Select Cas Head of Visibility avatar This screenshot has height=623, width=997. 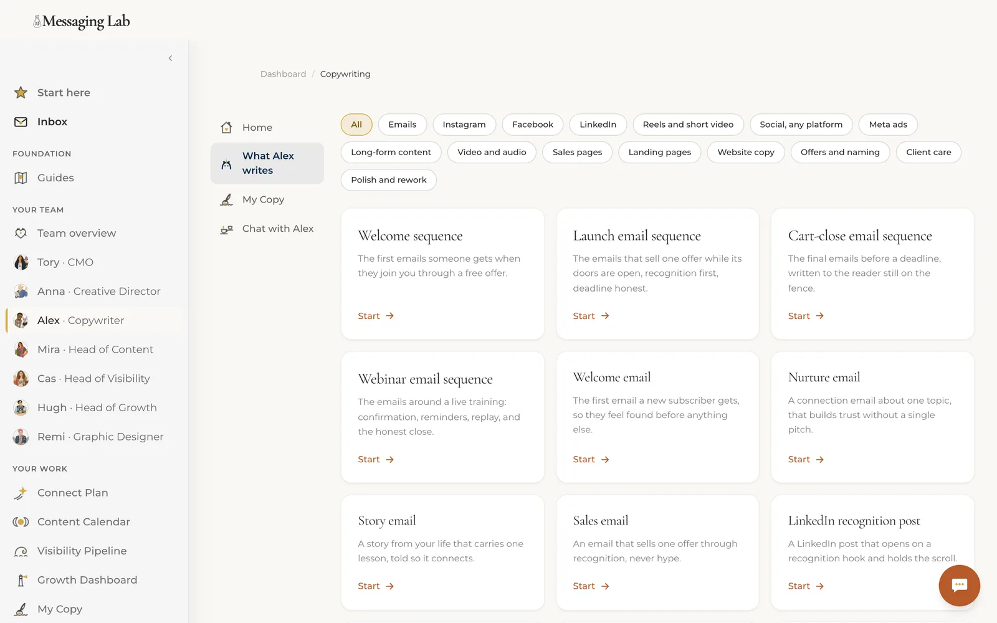(x=21, y=379)
